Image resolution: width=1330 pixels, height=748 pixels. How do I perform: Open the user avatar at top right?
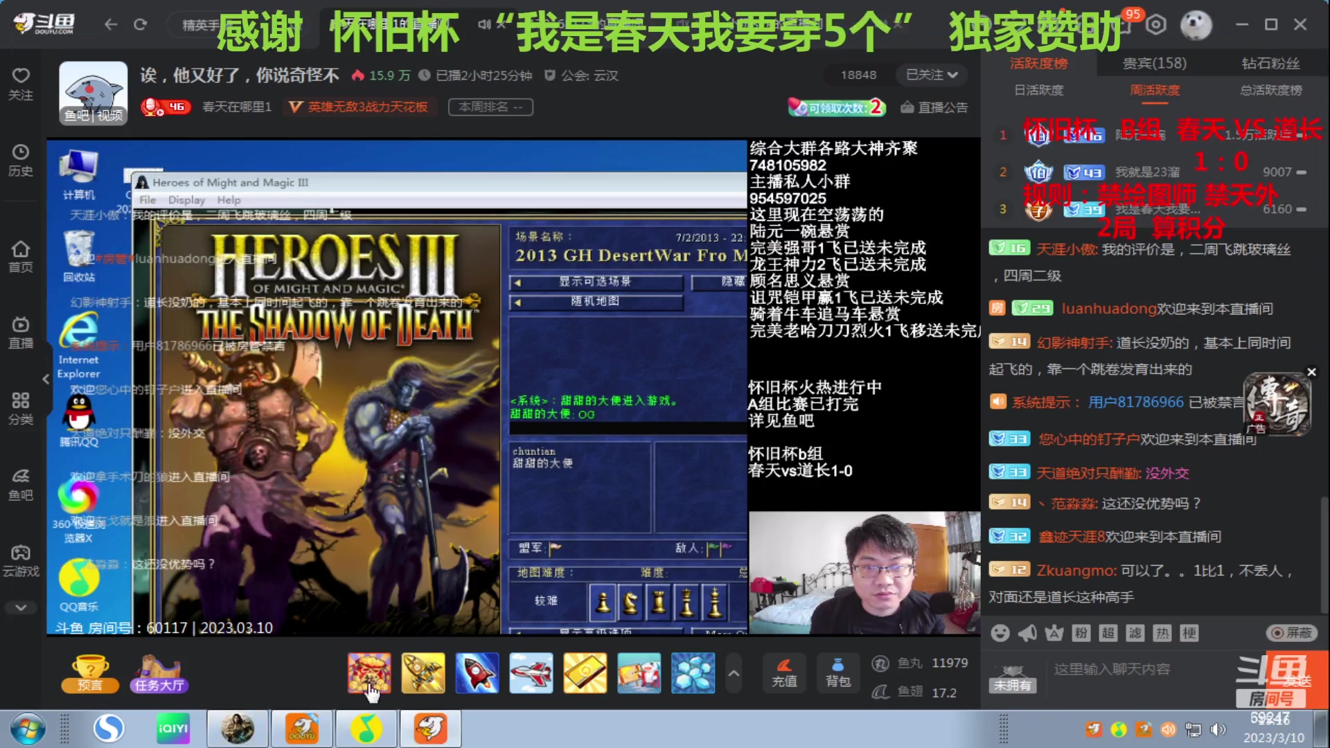coord(1196,25)
